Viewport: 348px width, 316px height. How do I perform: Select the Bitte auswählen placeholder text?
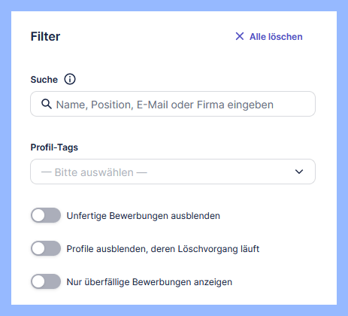tap(94, 172)
